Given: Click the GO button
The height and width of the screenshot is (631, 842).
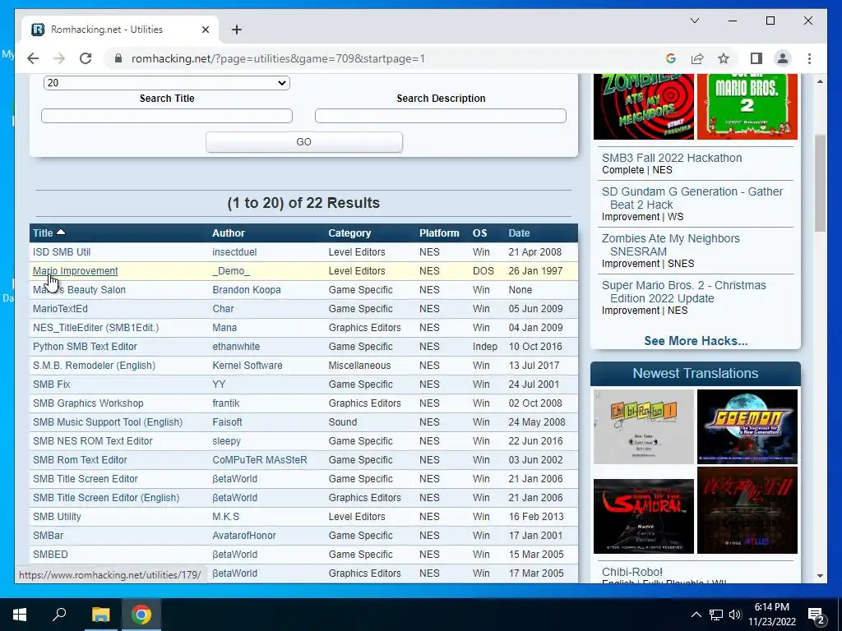Looking at the screenshot, I should coord(304,141).
